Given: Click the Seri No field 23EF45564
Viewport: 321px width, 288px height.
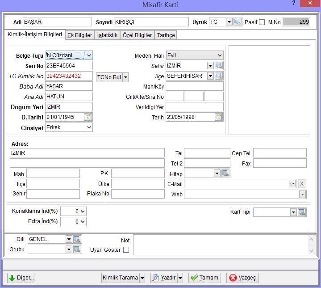Looking at the screenshot, I should tap(69, 66).
